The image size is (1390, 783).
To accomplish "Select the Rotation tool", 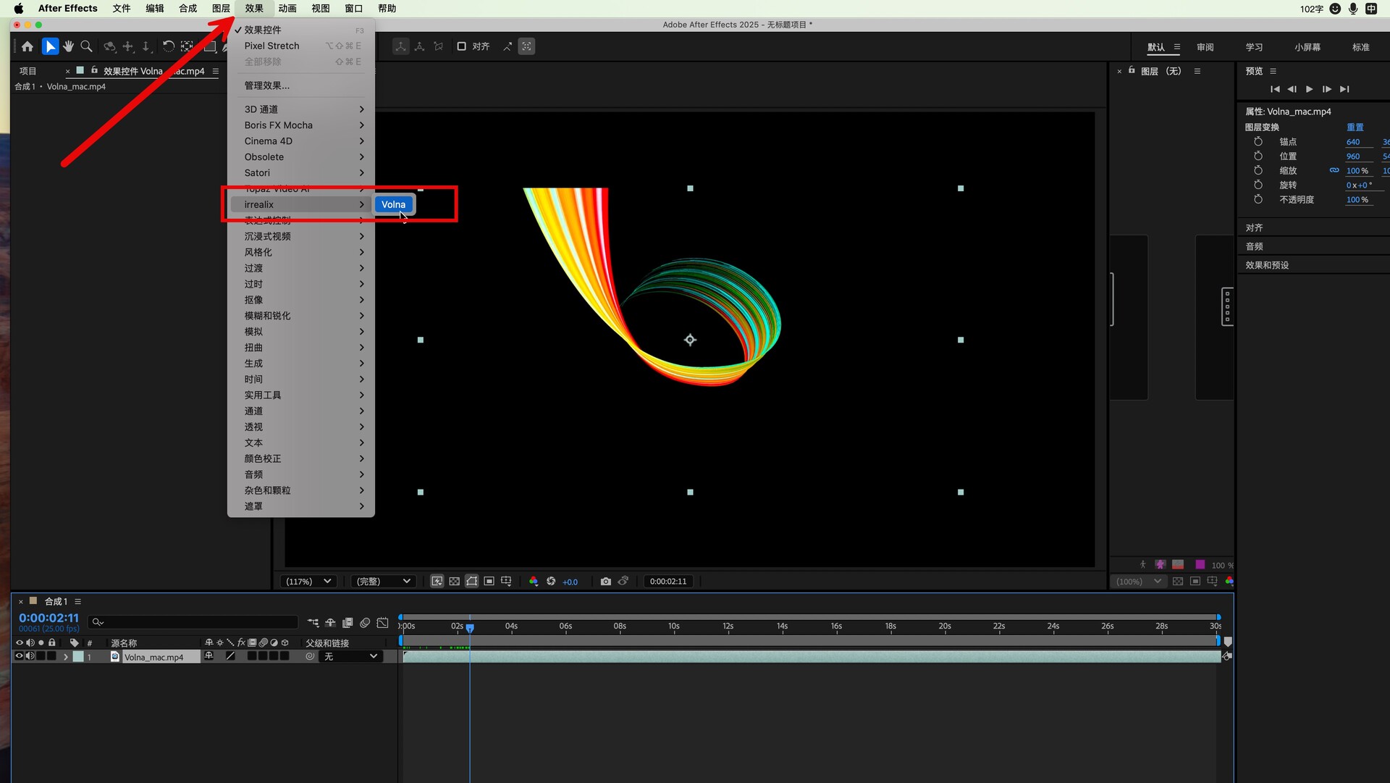I will click(168, 46).
